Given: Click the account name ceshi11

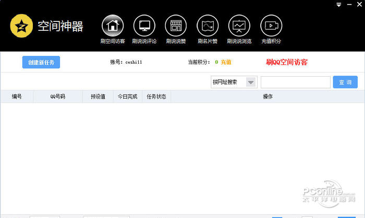Looking at the screenshot, I should (133, 62).
